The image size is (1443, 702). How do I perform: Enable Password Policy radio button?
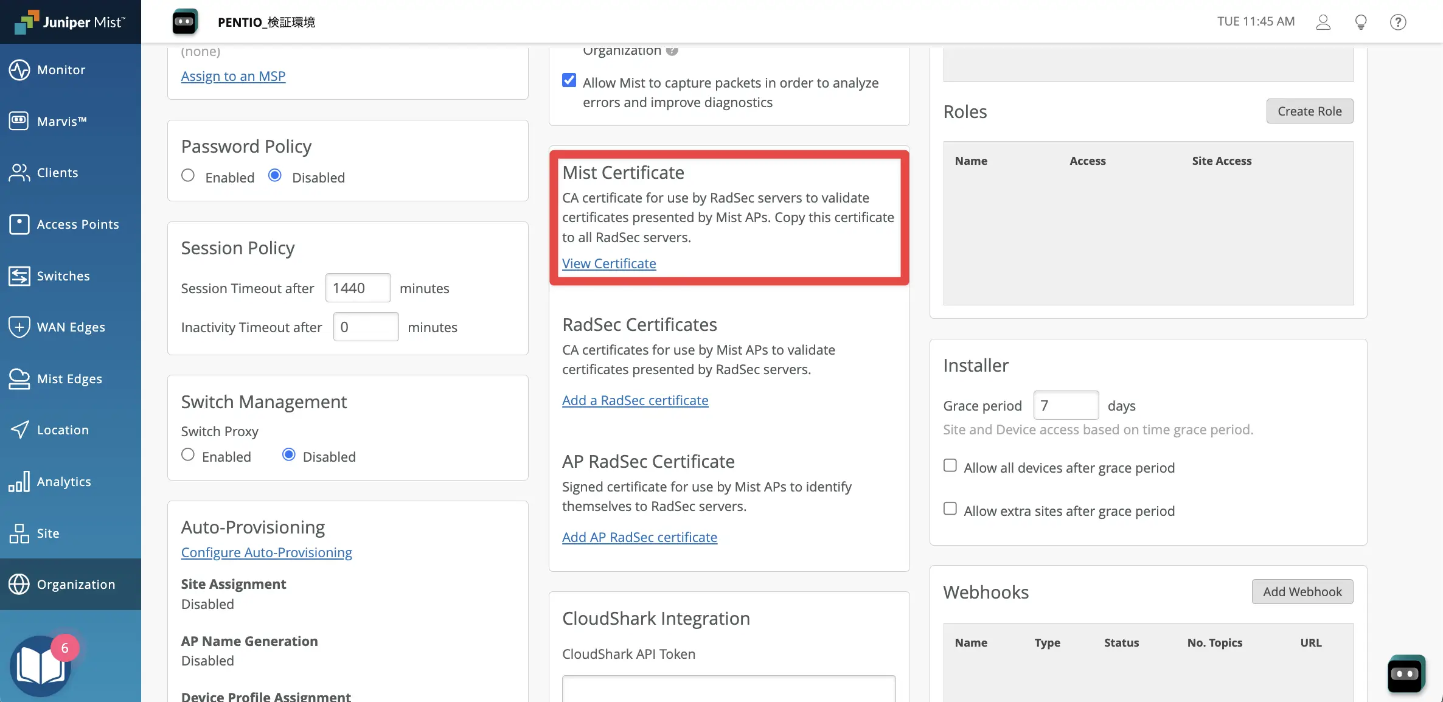[x=188, y=176]
